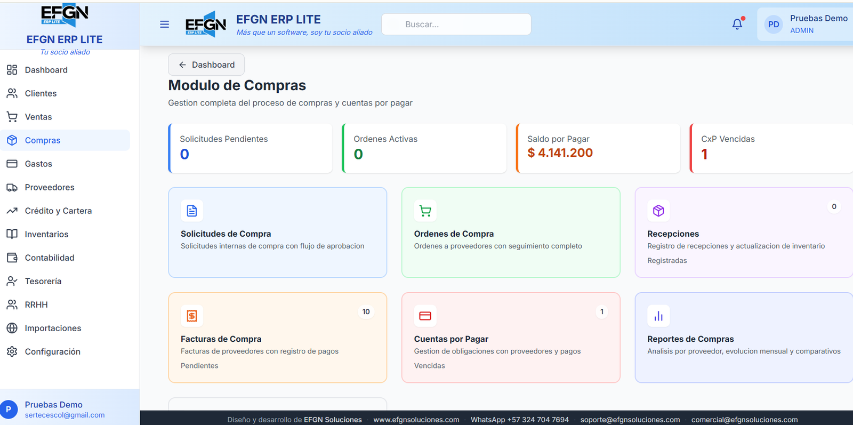Click the Ventas shopping cart icon
Viewport: 853px width, 425px height.
(x=12, y=117)
